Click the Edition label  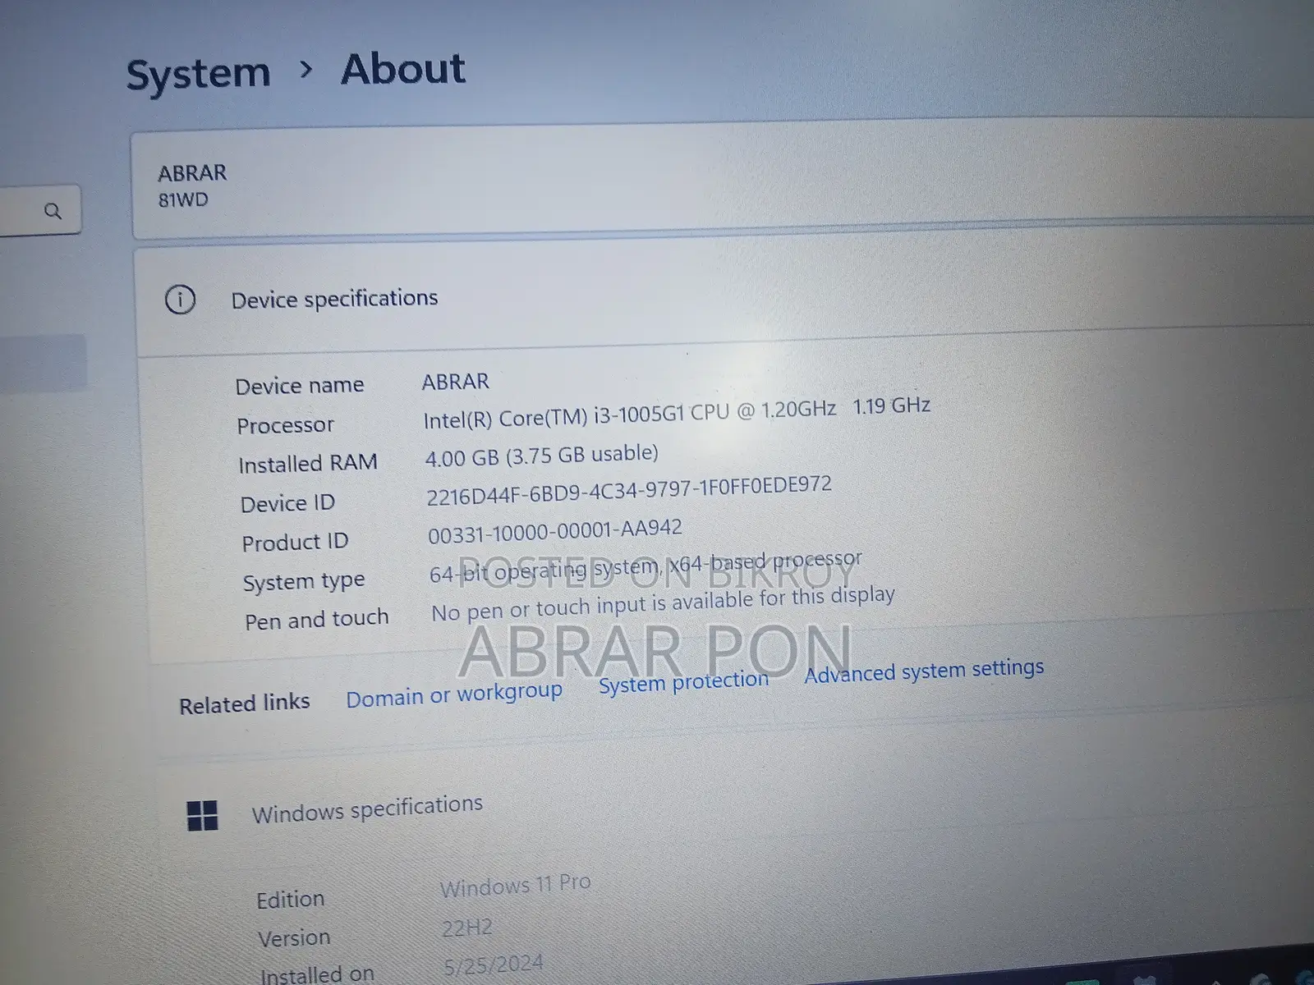click(x=291, y=900)
